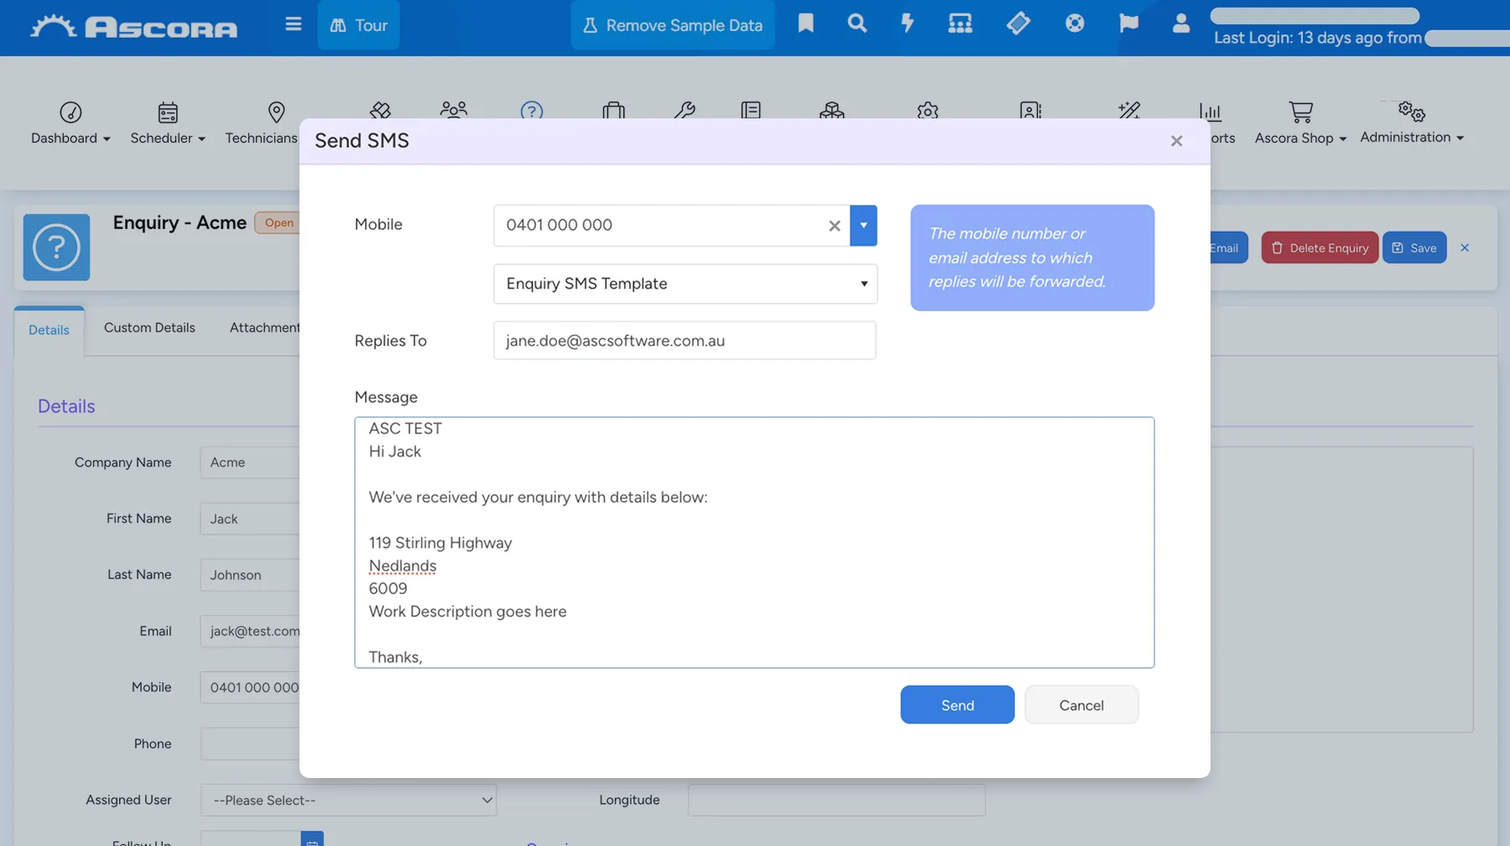This screenshot has height=846, width=1510.
Task: Click the lifebuoy support icon
Action: tap(1075, 23)
